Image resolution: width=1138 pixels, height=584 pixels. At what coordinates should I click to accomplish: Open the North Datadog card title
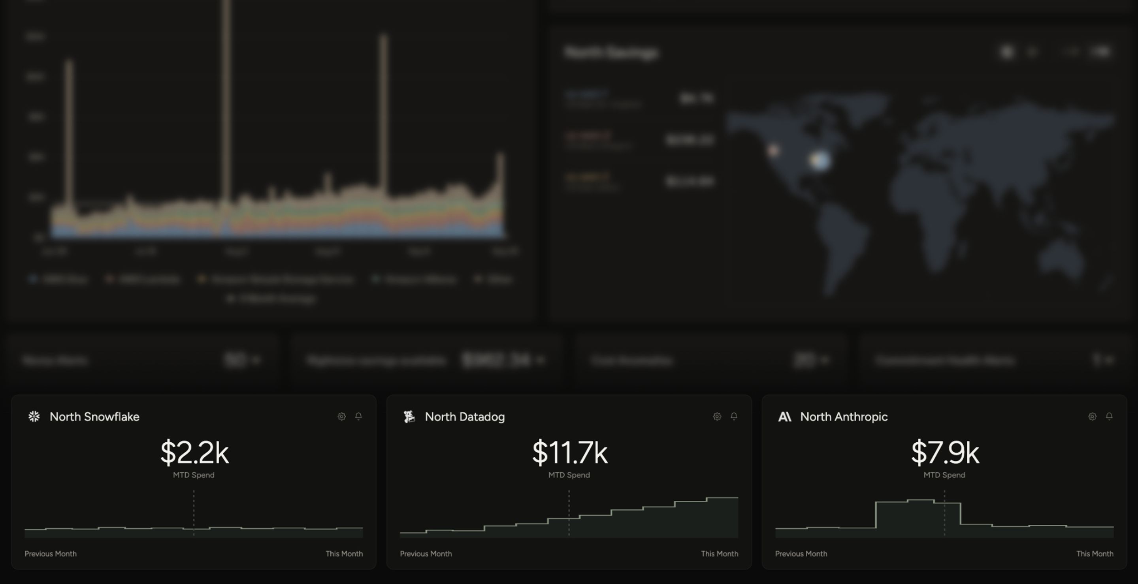click(x=465, y=417)
